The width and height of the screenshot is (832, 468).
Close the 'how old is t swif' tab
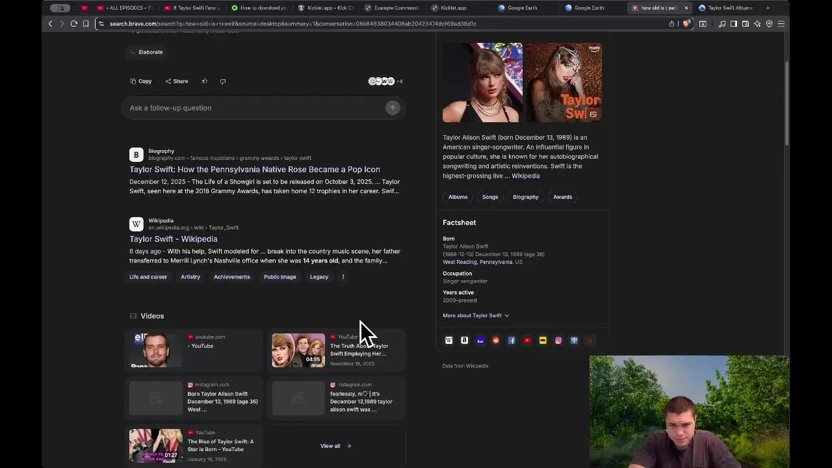686,8
